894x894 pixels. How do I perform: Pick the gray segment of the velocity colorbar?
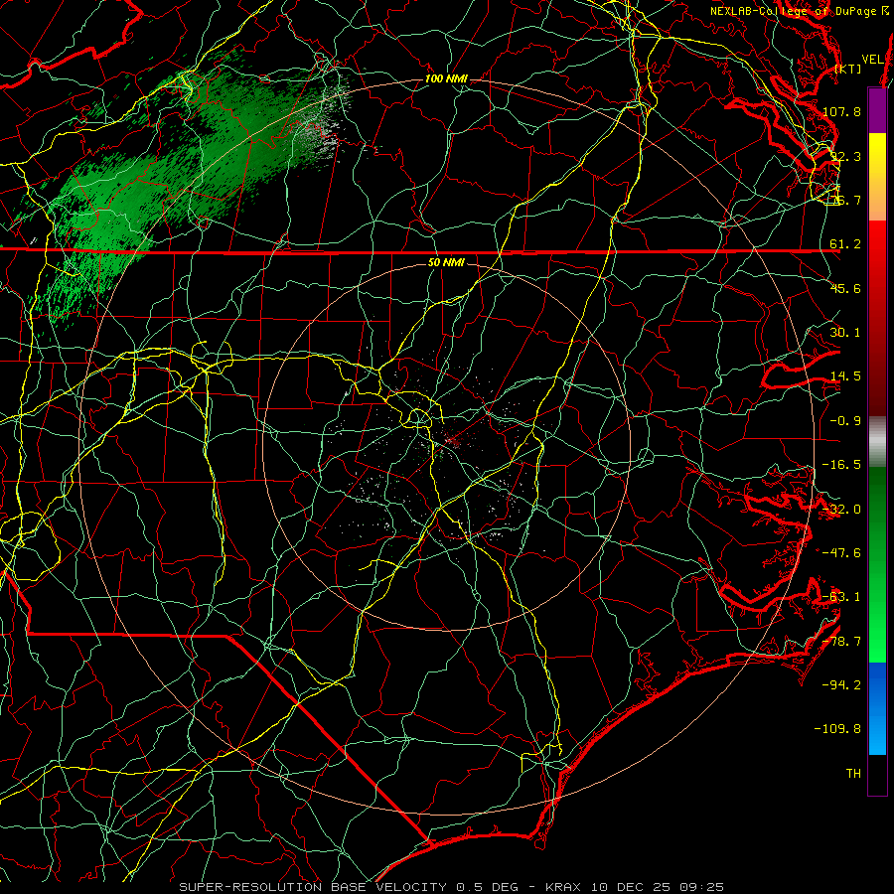coord(877,441)
